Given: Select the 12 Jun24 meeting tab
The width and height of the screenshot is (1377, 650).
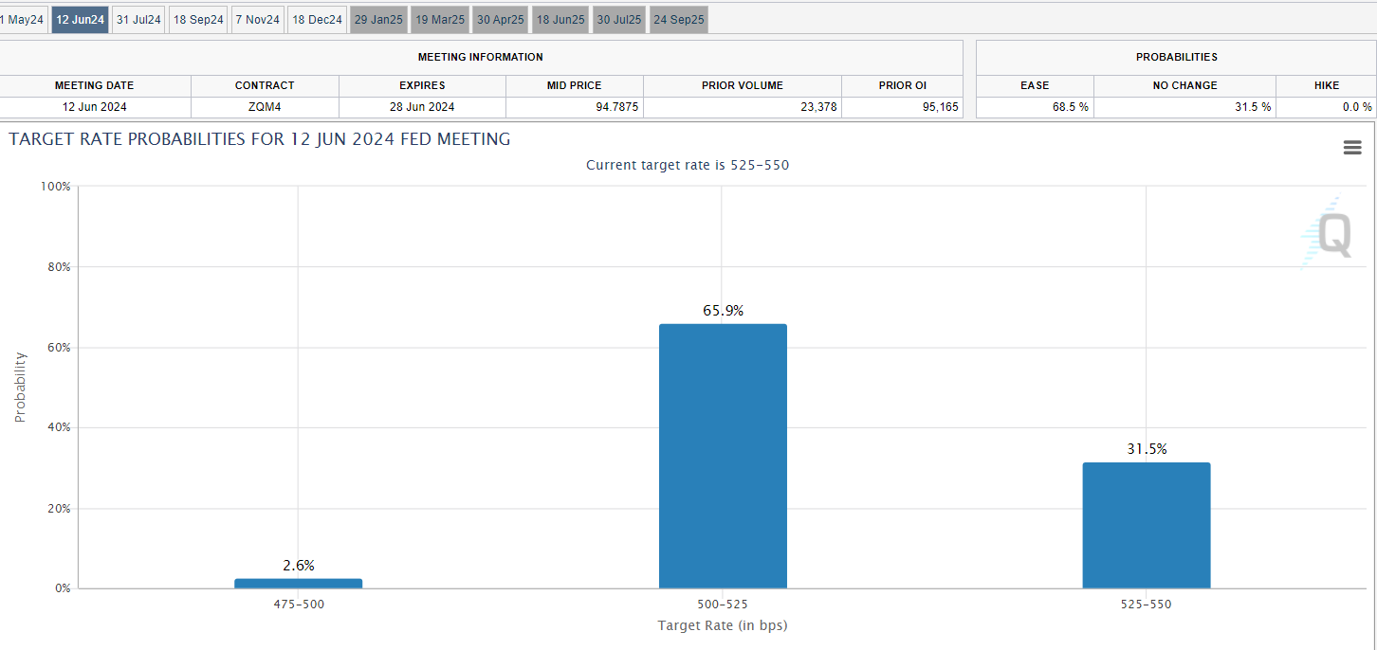Looking at the screenshot, I should [80, 20].
